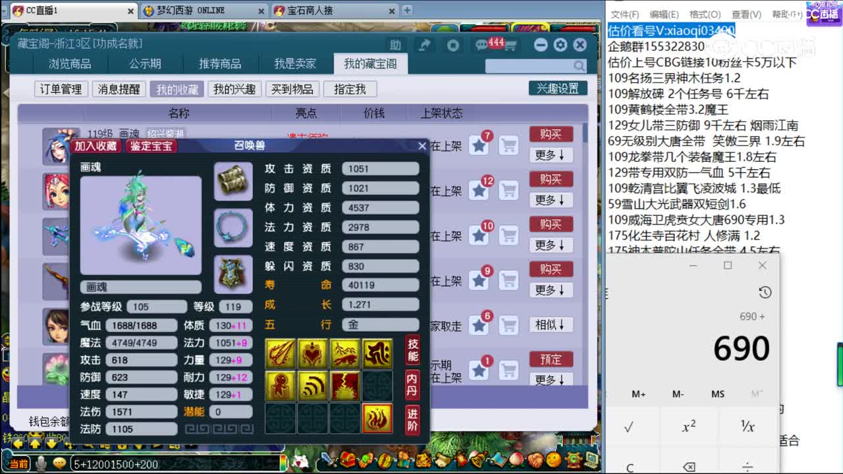The width and height of the screenshot is (843, 474).
Task: Expand 更多↓ in the row with star badge 10
Action: [x=551, y=246]
